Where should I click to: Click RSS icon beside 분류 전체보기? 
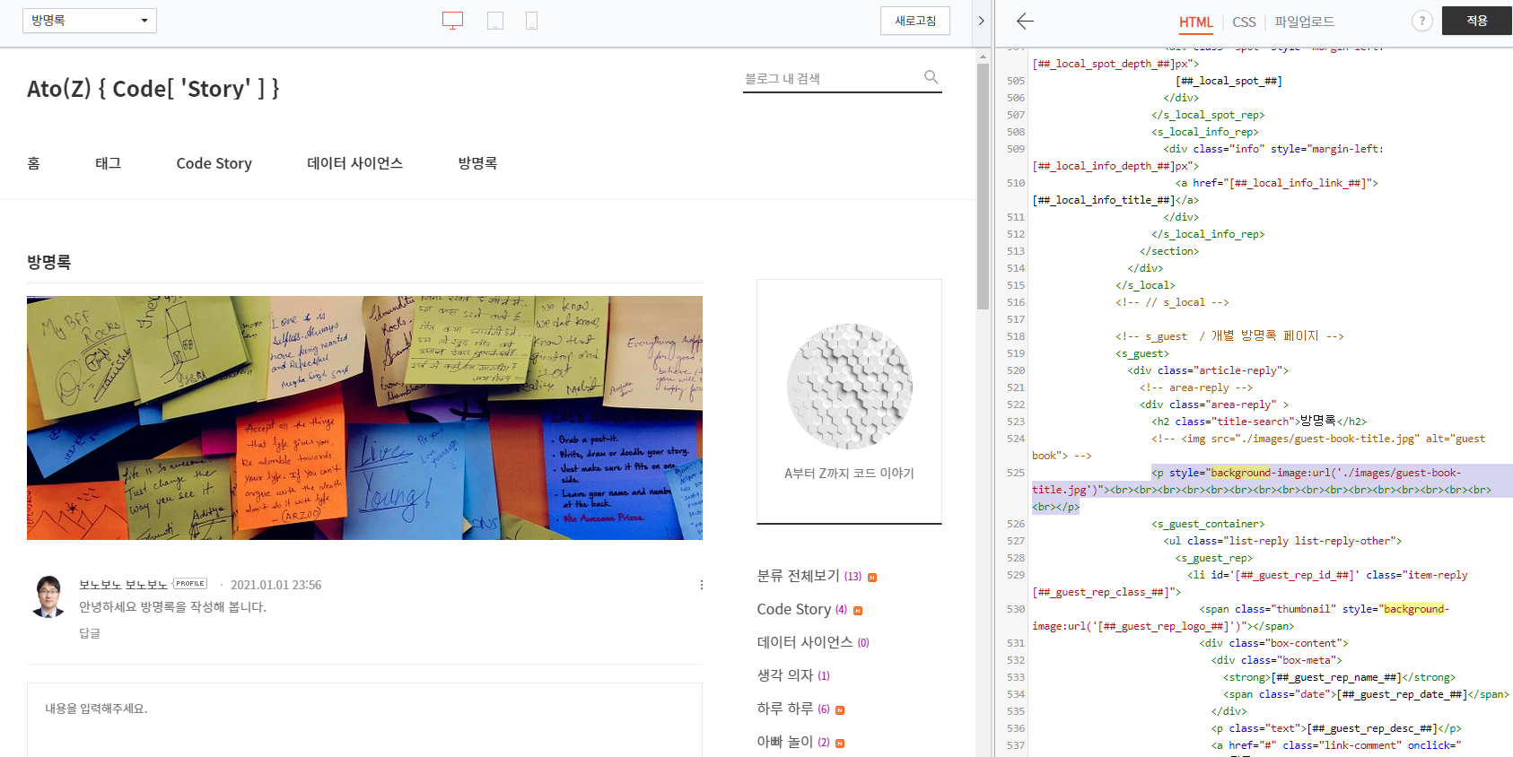coord(872,578)
